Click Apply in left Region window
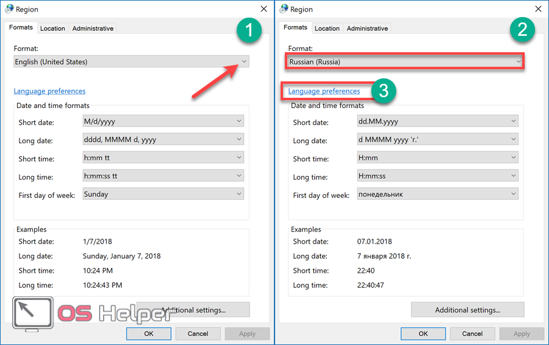This screenshot has height=345, width=549. (x=247, y=333)
